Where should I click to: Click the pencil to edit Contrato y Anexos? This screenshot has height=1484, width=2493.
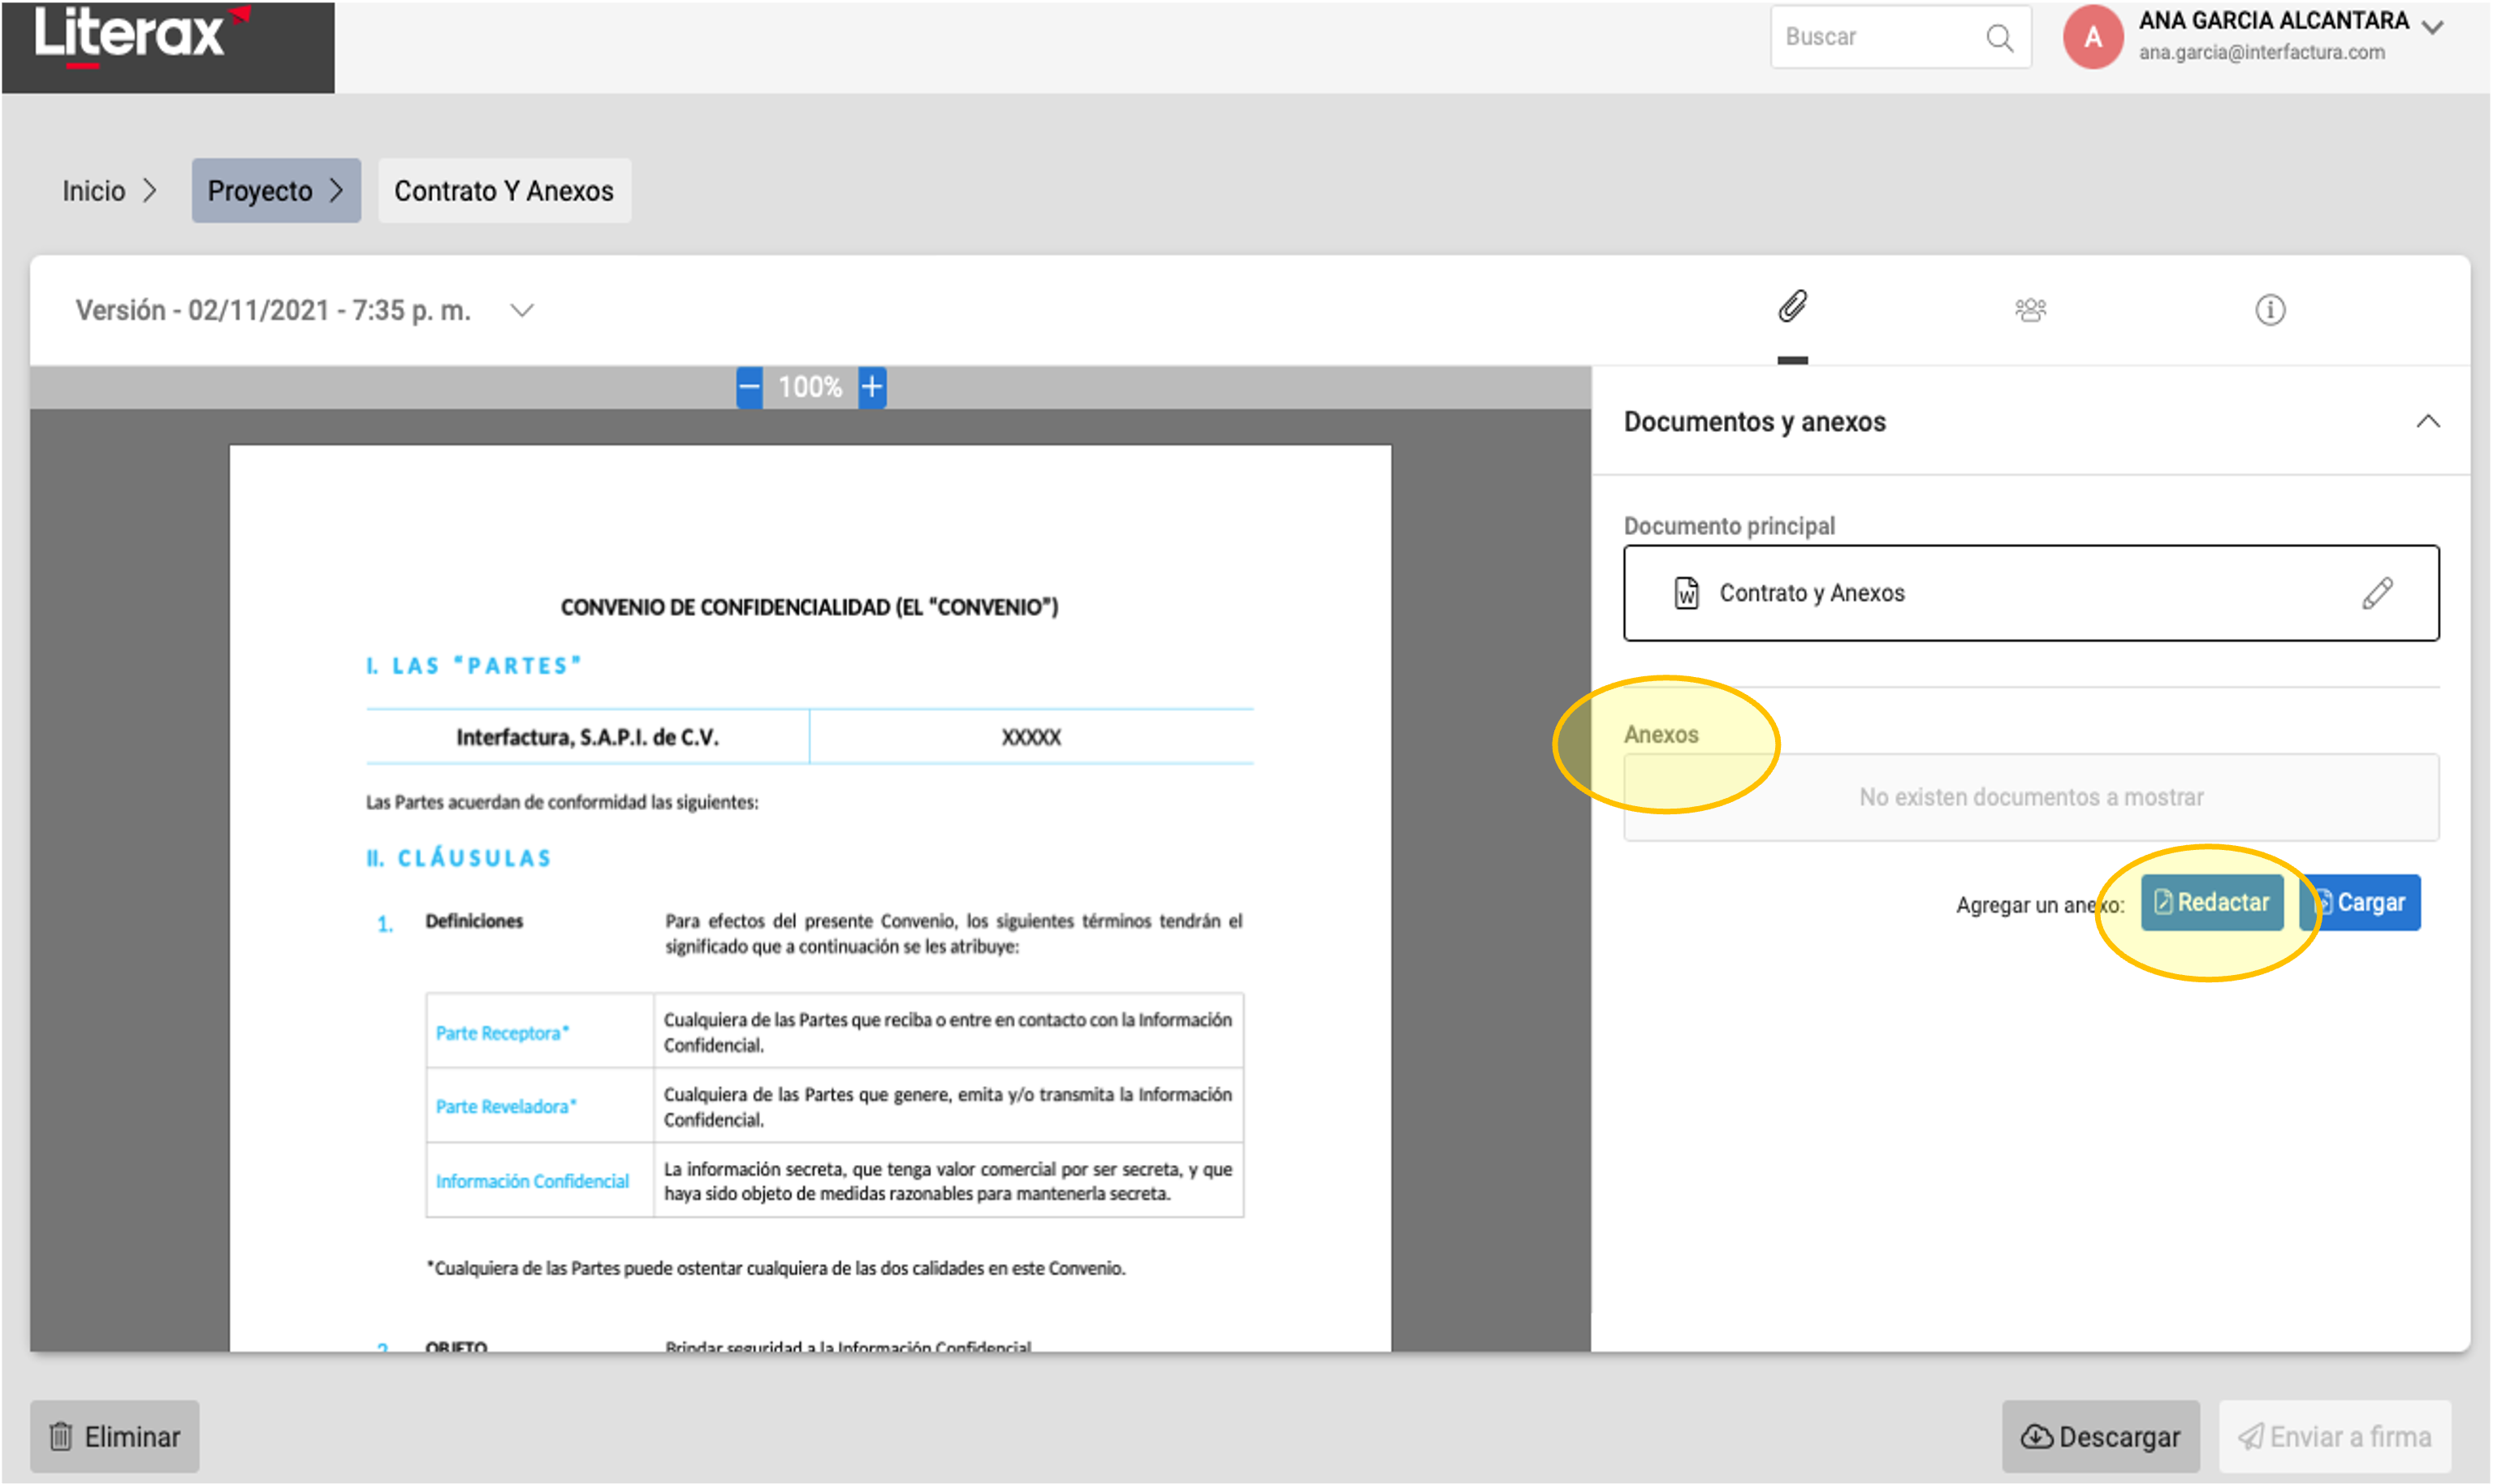point(2377,592)
